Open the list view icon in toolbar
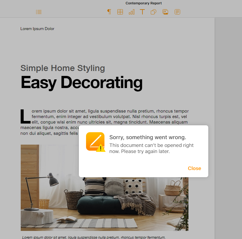Screen dimensions: 242x239 point(39,12)
